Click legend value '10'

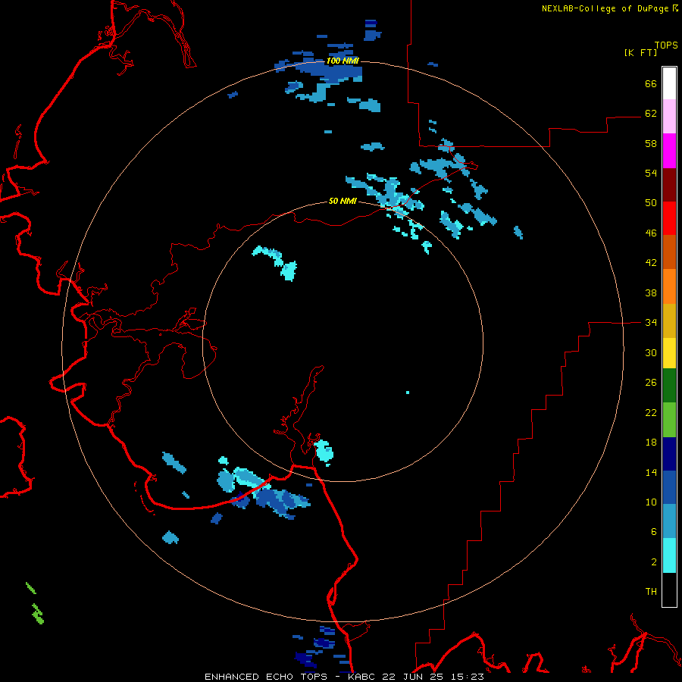[651, 502]
